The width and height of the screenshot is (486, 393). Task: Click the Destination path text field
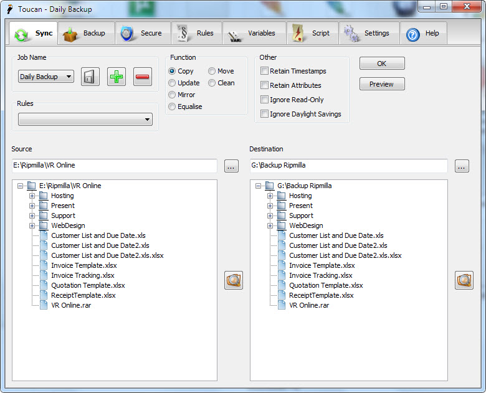pyautogui.click(x=348, y=166)
